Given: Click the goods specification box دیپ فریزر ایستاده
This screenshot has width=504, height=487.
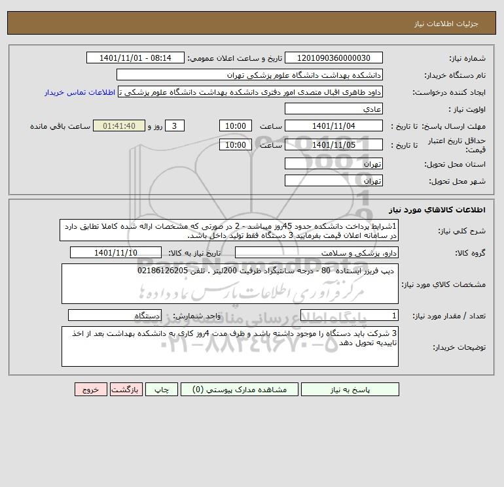Looking at the screenshot, I should [230, 284].
